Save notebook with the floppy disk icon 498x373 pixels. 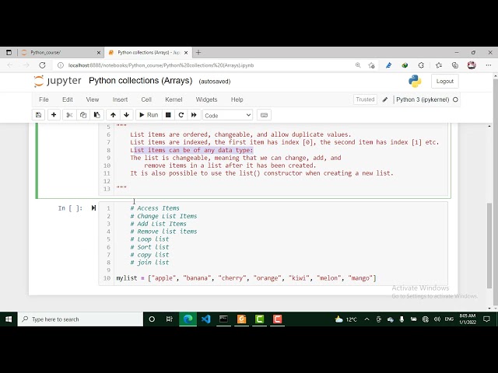[x=38, y=115]
